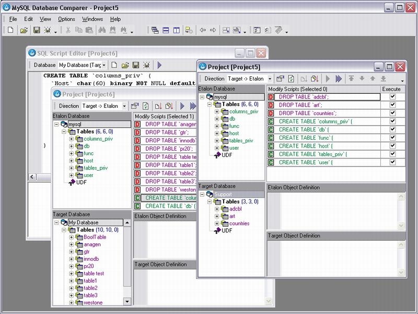Uncheck Execute for DROP TABLE `adcbl`
Screen dimensions: 418x314
click(x=392, y=97)
